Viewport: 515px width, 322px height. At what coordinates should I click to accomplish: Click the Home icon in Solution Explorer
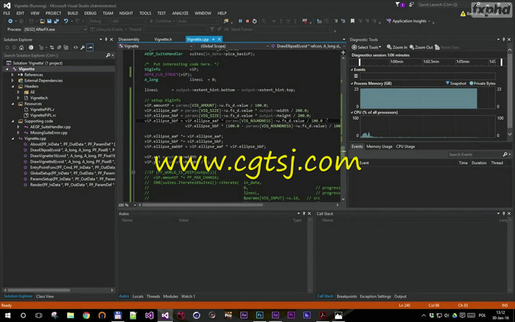point(21,47)
